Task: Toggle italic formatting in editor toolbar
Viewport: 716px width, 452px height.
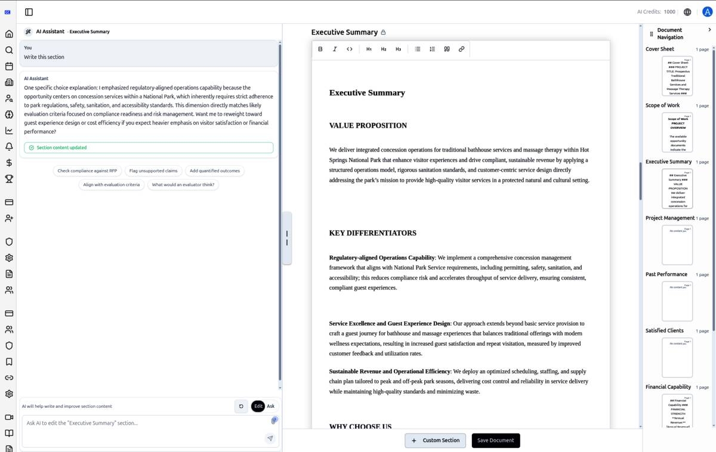Action: (335, 49)
